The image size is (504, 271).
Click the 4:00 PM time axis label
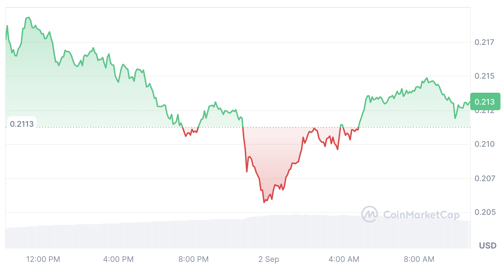coord(118,259)
